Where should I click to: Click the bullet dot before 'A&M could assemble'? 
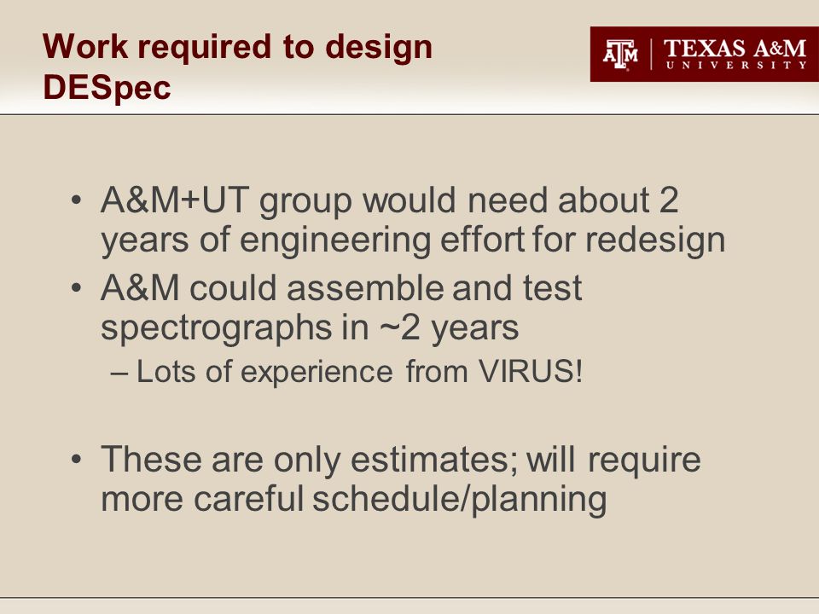tap(76, 288)
